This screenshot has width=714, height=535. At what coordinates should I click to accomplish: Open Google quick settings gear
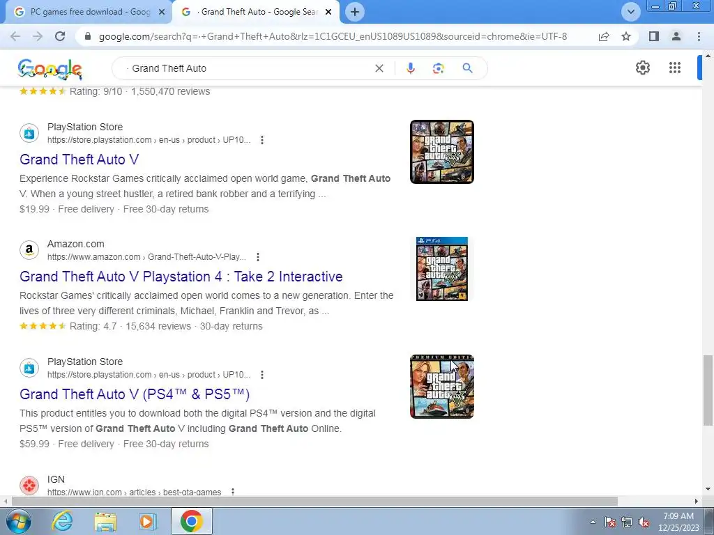click(x=642, y=68)
